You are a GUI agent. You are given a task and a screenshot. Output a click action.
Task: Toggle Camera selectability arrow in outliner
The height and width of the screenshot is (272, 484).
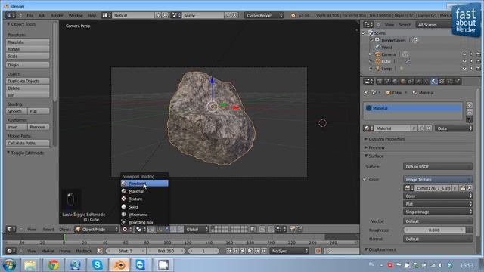click(x=471, y=54)
